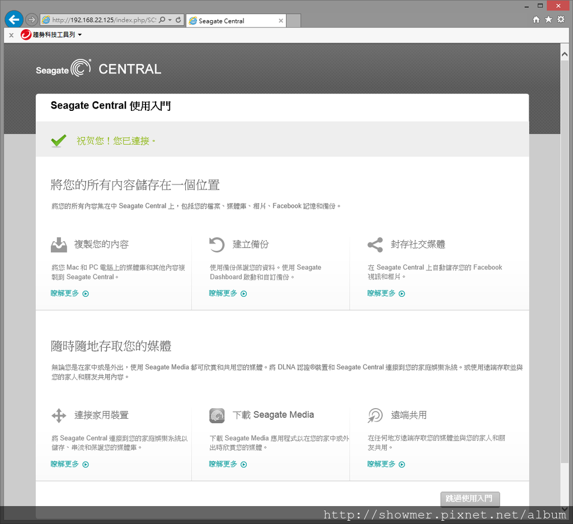This screenshot has height=524, width=573.
Task: Click the Seagate Media app icon
Action: (217, 415)
